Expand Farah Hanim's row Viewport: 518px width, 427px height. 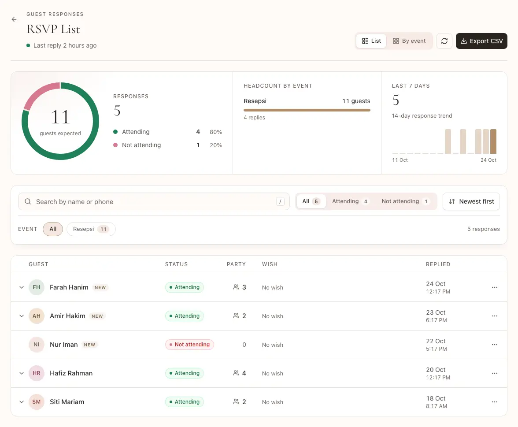pos(22,287)
